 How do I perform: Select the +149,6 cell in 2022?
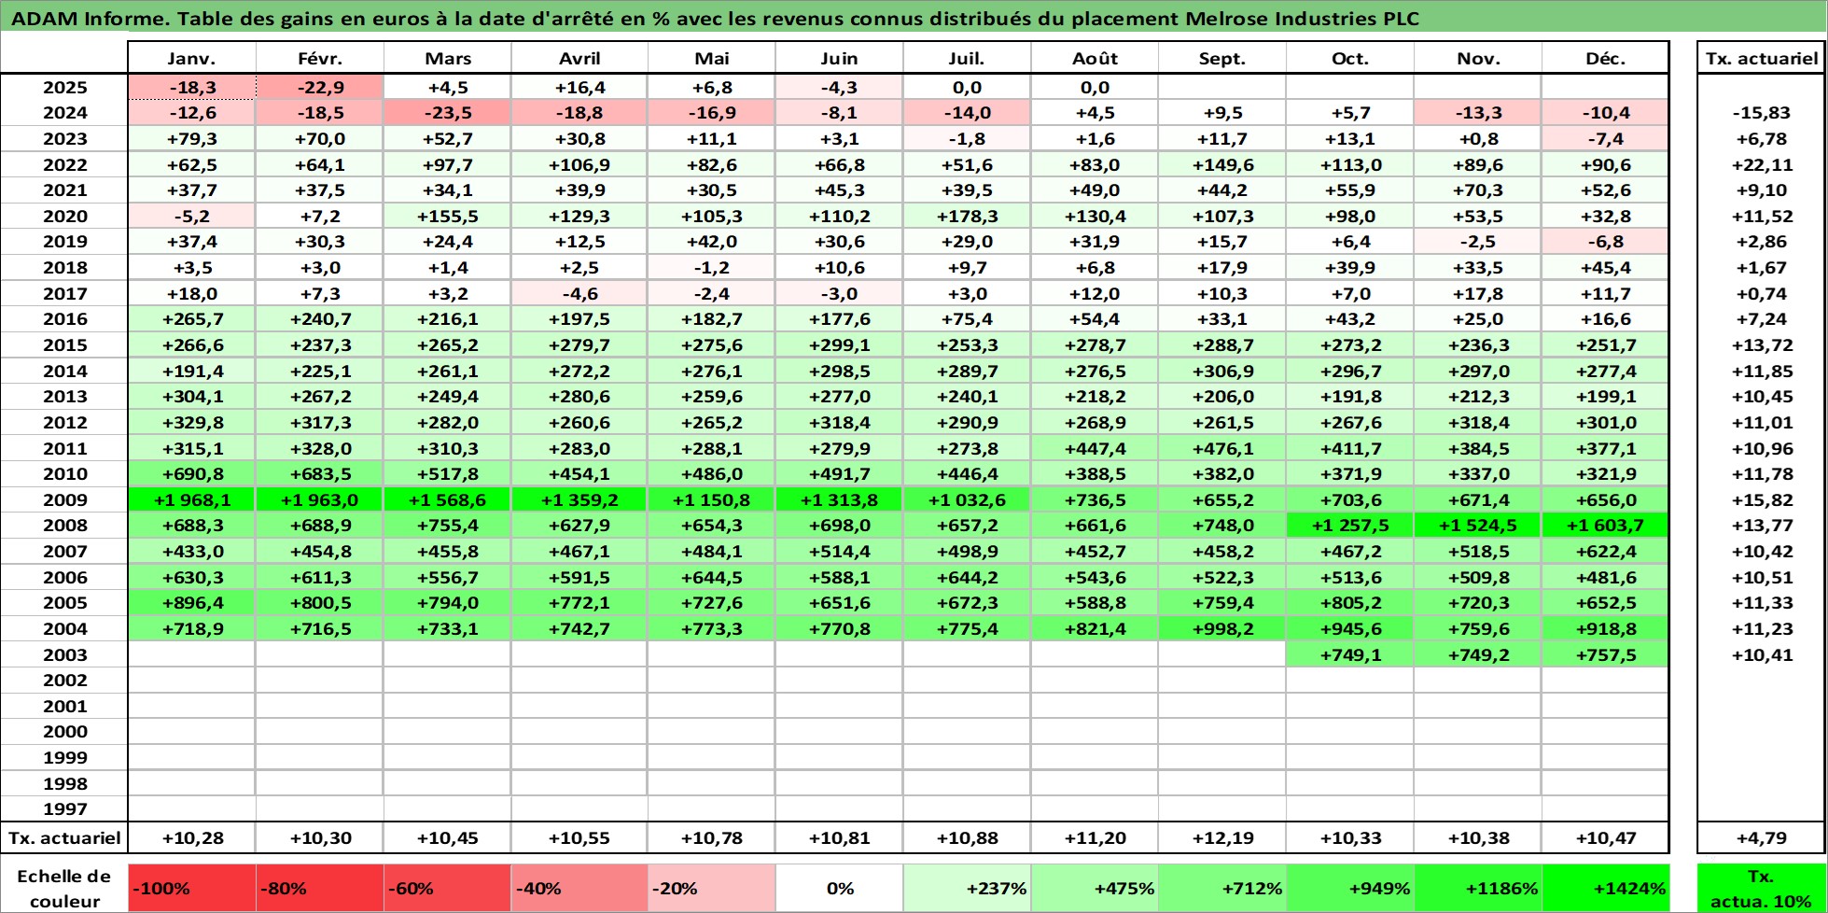[1222, 165]
